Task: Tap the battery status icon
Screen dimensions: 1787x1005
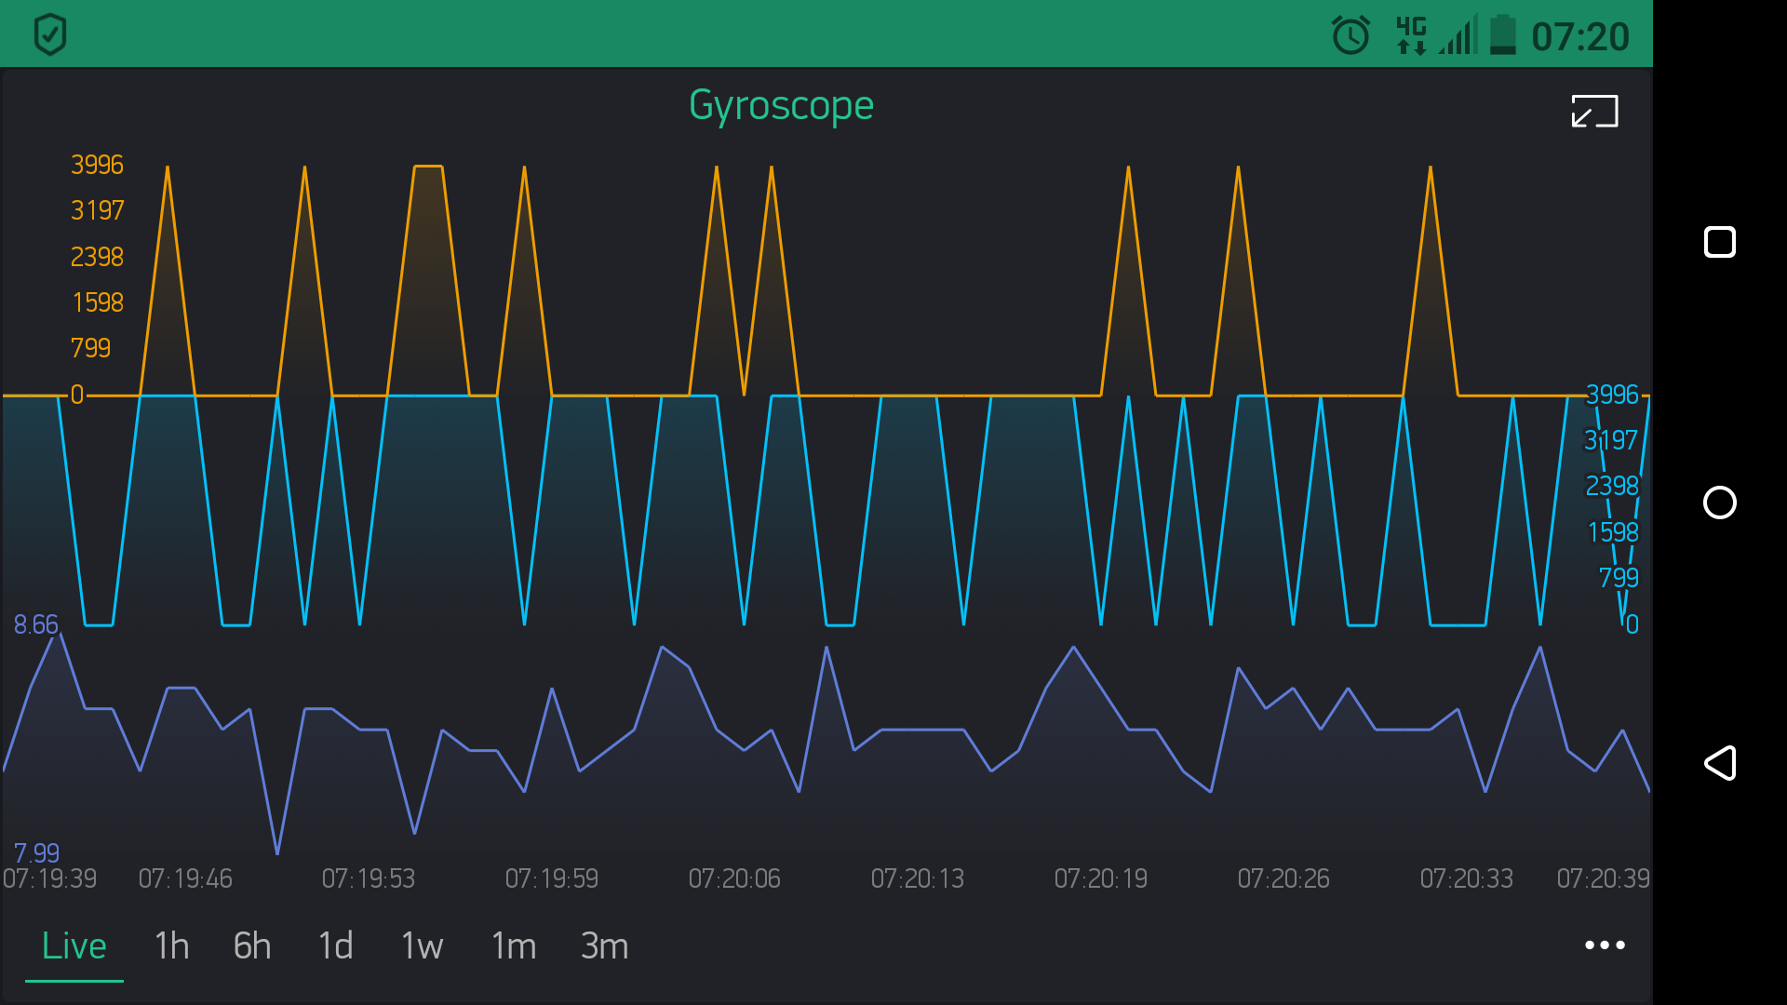Action: point(1502,35)
